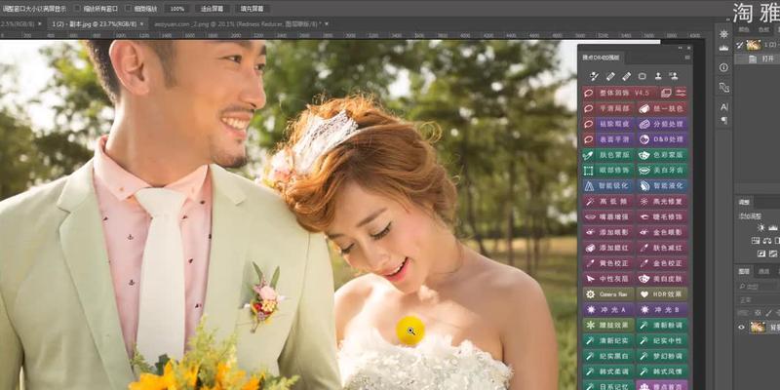Select the pattern stamp icon in retouch panel
The height and width of the screenshot is (390, 780).
674,76
